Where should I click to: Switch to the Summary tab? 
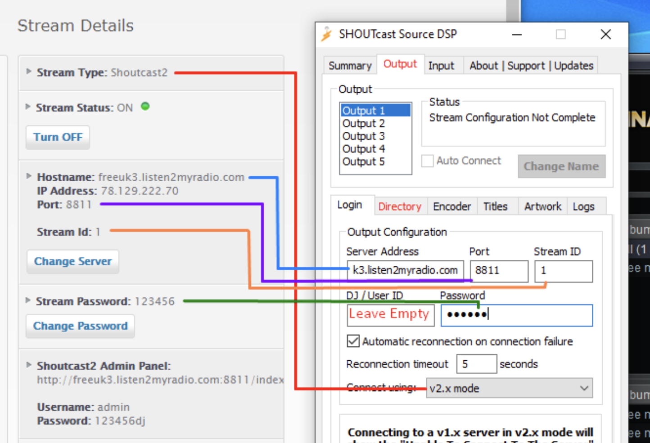(x=350, y=66)
